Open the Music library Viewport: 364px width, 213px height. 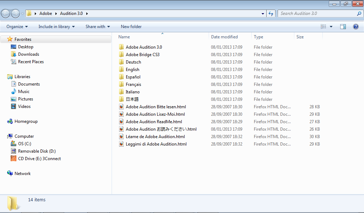(24, 92)
